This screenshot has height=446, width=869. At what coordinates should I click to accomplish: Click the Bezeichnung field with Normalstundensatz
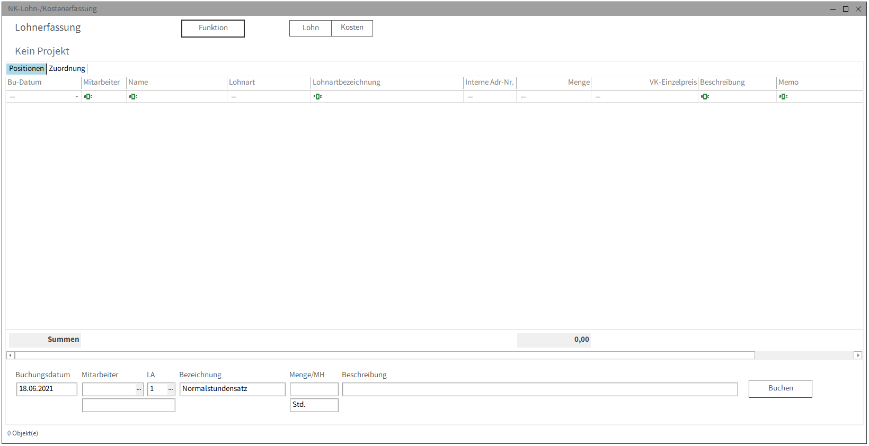click(232, 389)
